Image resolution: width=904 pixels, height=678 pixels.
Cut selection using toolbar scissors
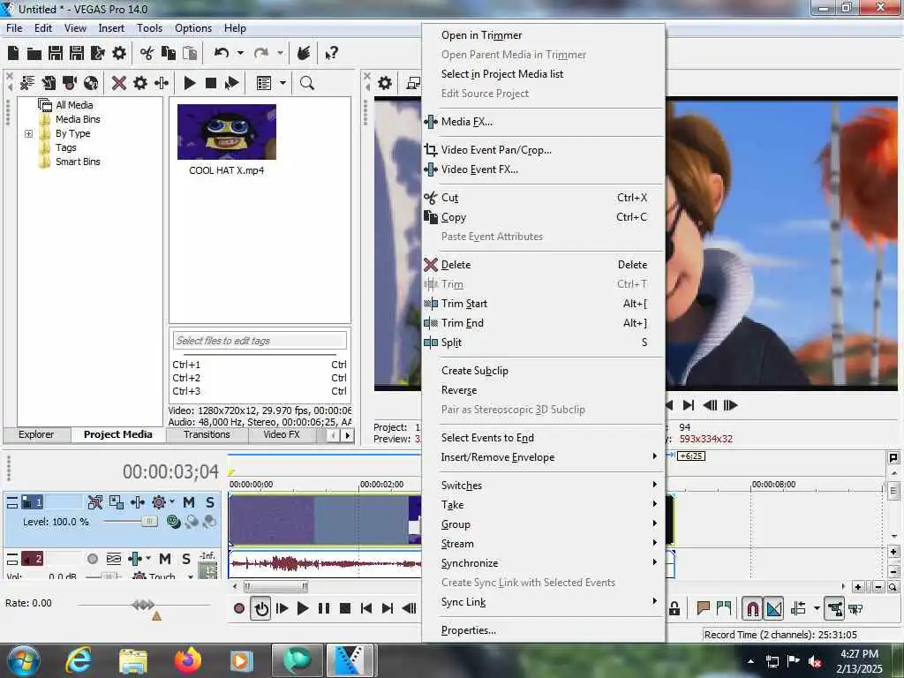coord(147,53)
